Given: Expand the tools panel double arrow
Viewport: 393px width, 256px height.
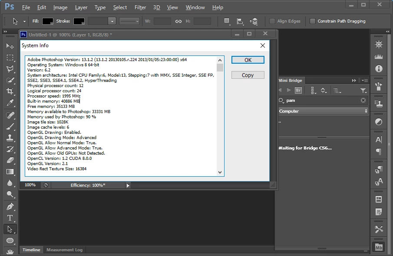Looking at the screenshot, I should (5, 32).
